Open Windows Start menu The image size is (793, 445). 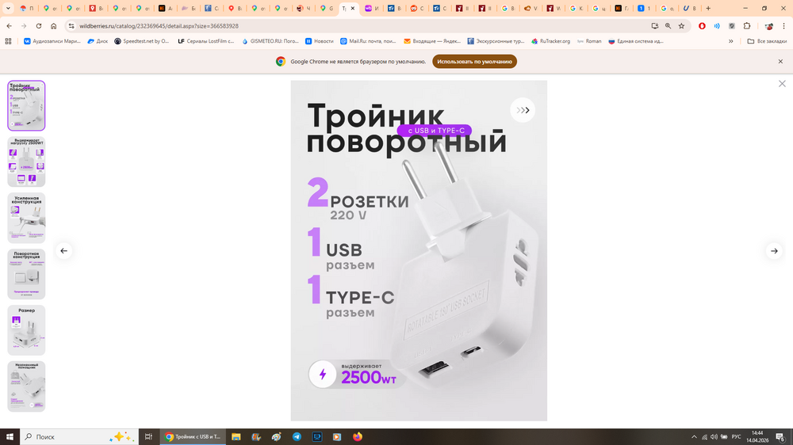[x=10, y=437]
